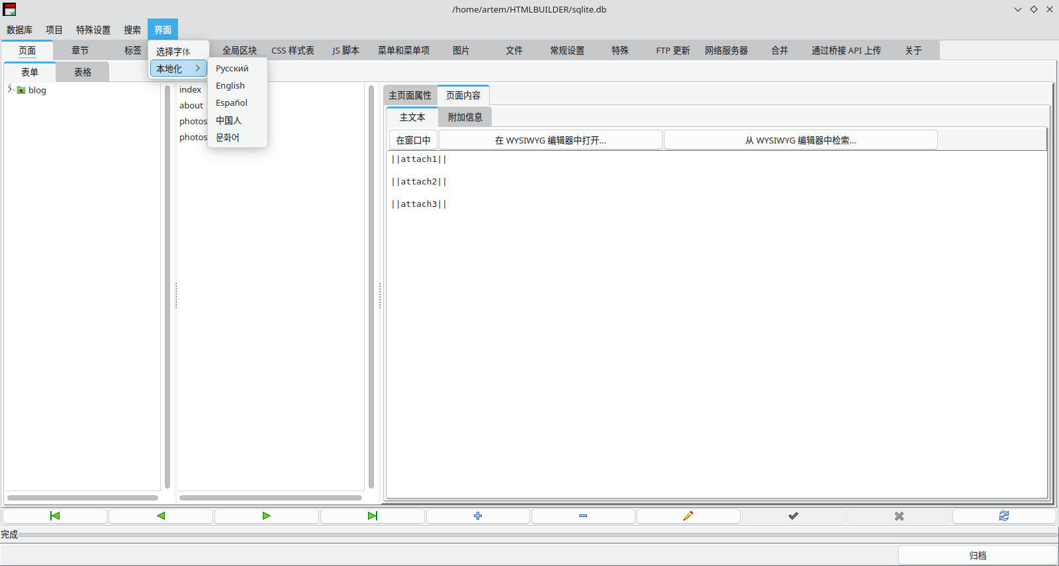Open the FTP 更新 tab

tap(673, 50)
